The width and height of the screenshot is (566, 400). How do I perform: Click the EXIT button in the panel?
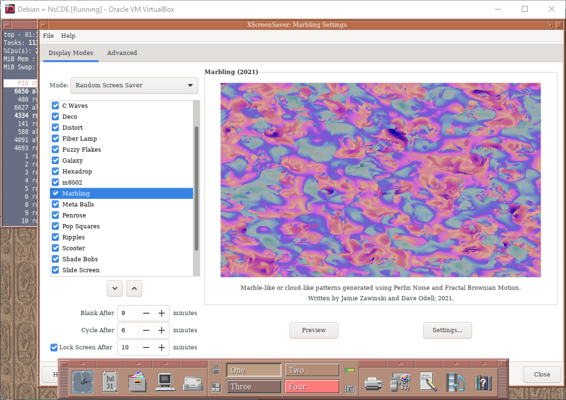(350, 388)
